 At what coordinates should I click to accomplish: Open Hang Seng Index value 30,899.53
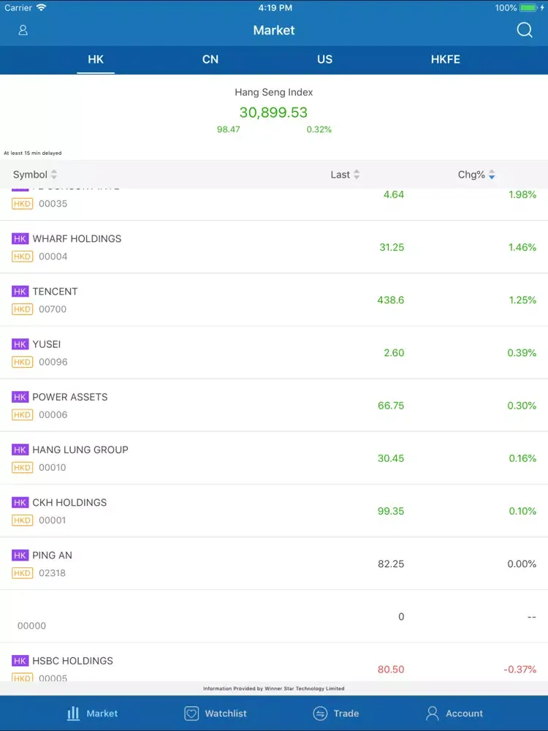click(x=273, y=113)
